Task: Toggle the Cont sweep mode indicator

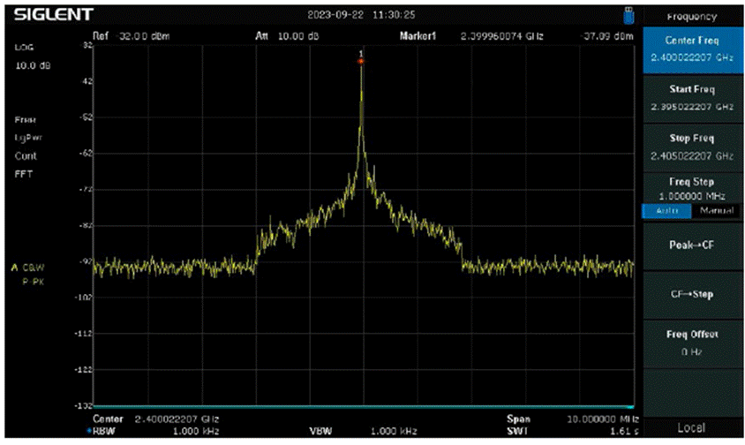Action: point(26,155)
